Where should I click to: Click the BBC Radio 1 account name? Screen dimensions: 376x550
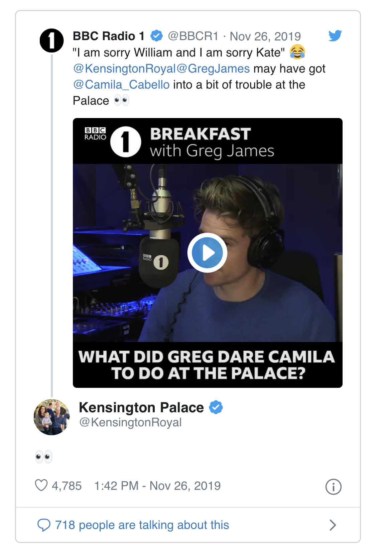point(109,36)
